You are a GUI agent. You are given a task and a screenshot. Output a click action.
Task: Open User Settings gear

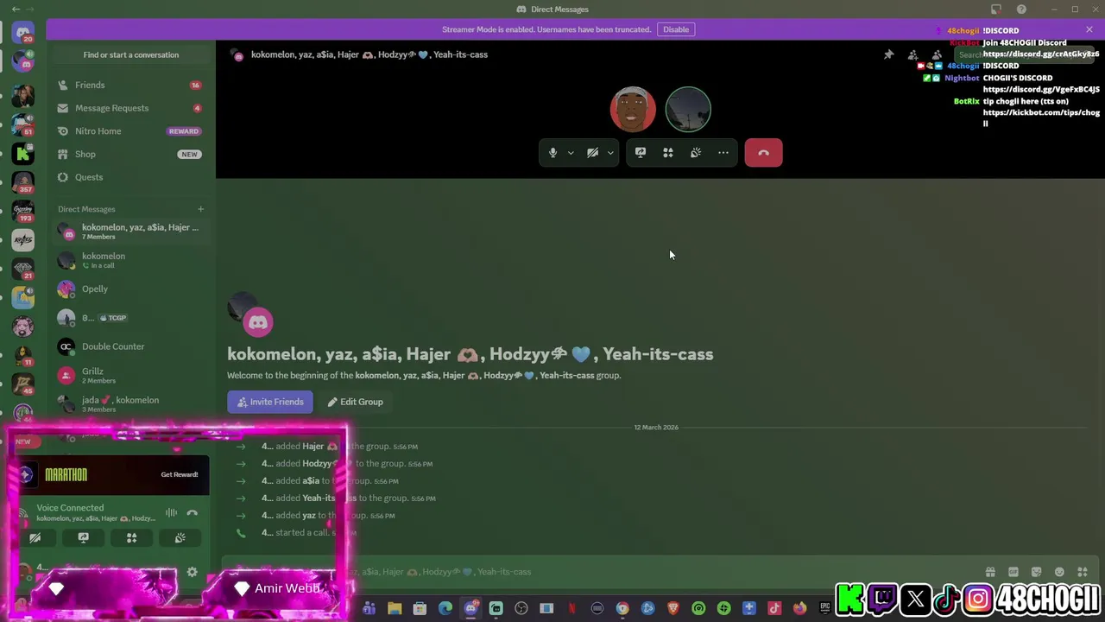point(192,572)
